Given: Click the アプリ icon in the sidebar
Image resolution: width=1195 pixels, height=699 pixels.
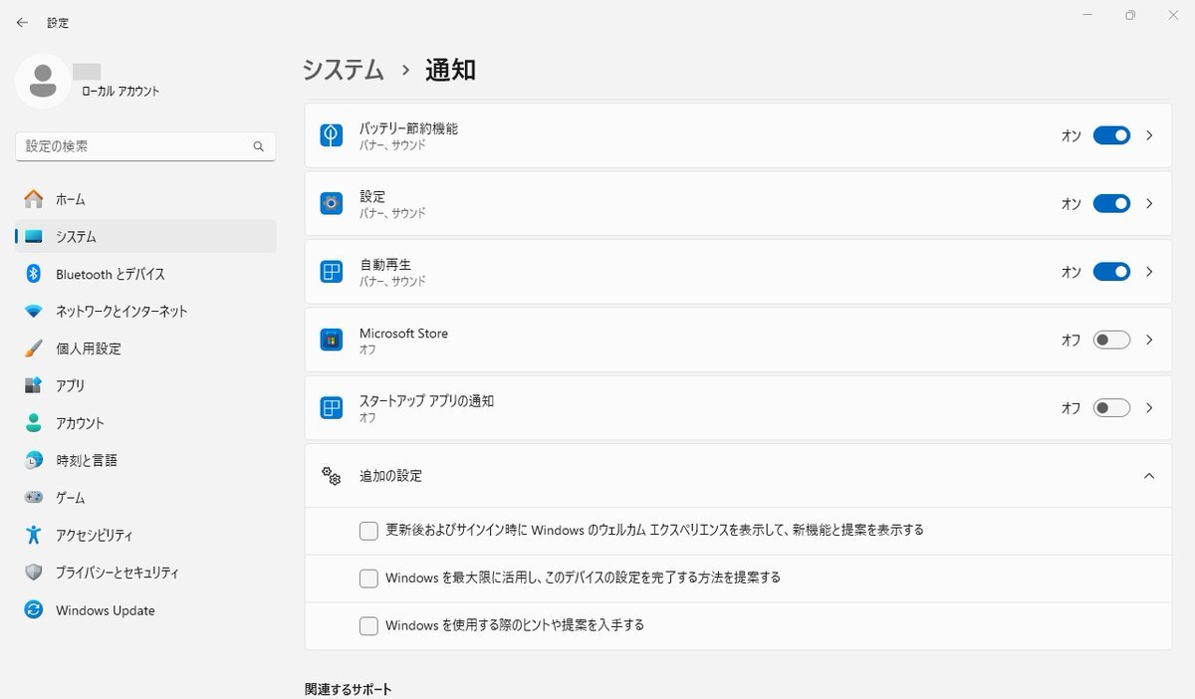Looking at the screenshot, I should pyautogui.click(x=34, y=385).
